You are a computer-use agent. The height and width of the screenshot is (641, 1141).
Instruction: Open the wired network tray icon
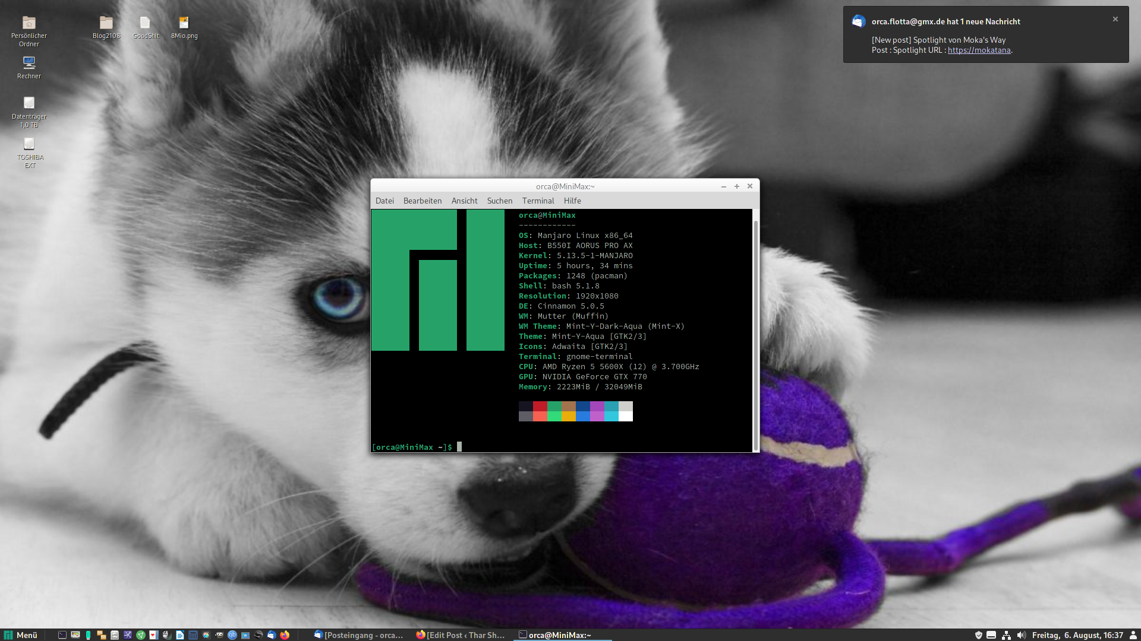[x=1006, y=635]
